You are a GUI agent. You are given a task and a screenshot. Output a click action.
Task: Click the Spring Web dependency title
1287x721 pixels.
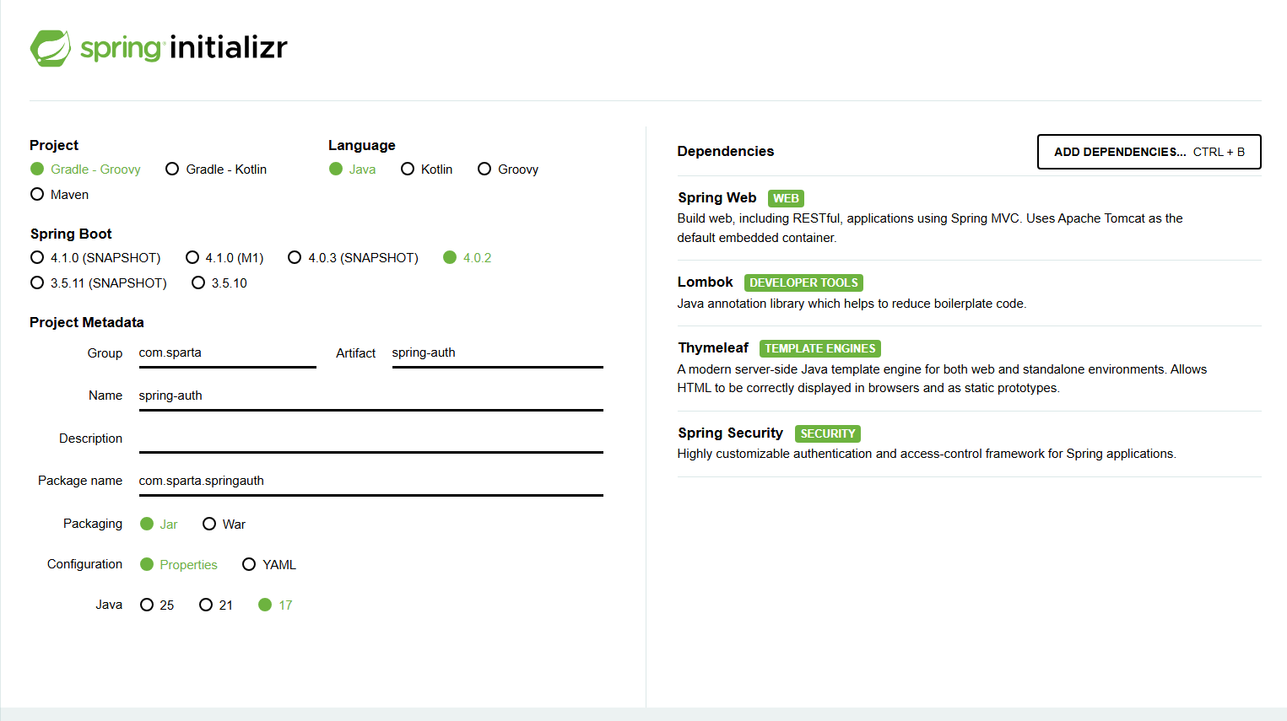pos(717,197)
